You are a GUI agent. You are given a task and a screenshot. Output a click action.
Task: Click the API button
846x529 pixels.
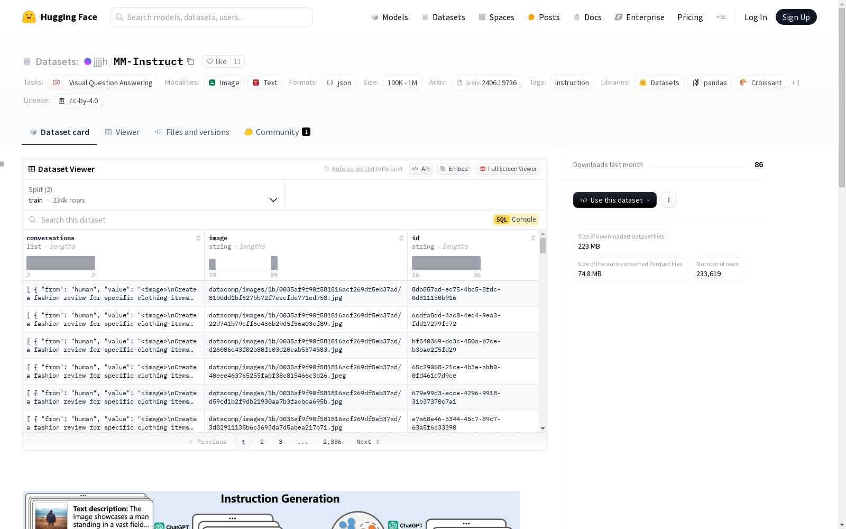[421, 169]
